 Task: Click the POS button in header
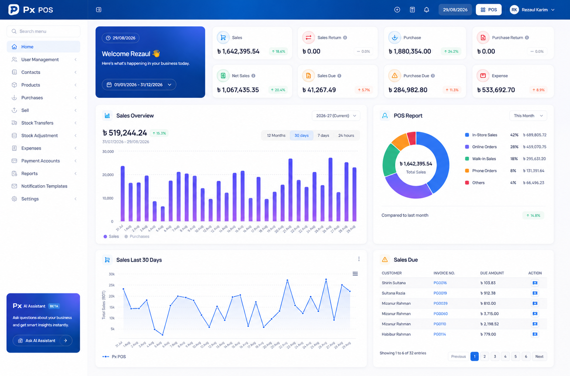point(488,10)
